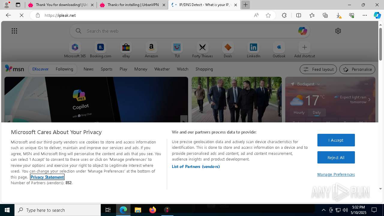Image resolution: width=384 pixels, height=216 pixels.
Task: Open weather card more options
Action: [366, 84]
